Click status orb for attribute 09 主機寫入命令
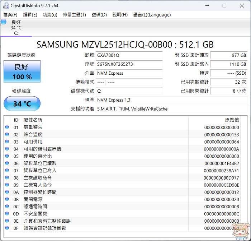 [7, 185]
